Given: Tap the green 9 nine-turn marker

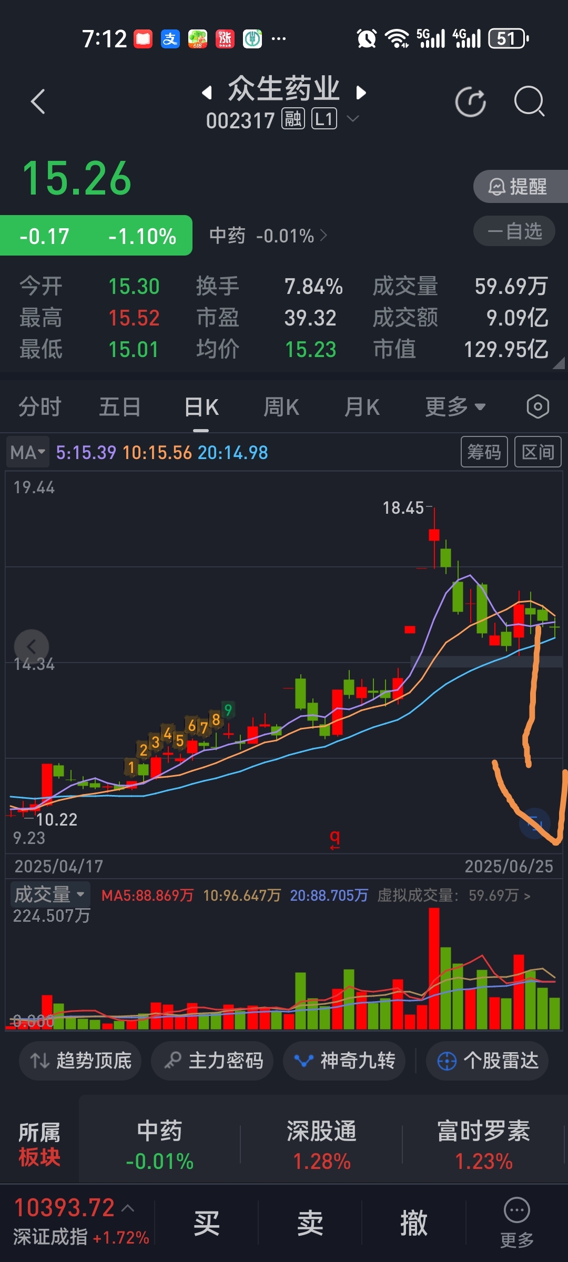Looking at the screenshot, I should tap(228, 710).
